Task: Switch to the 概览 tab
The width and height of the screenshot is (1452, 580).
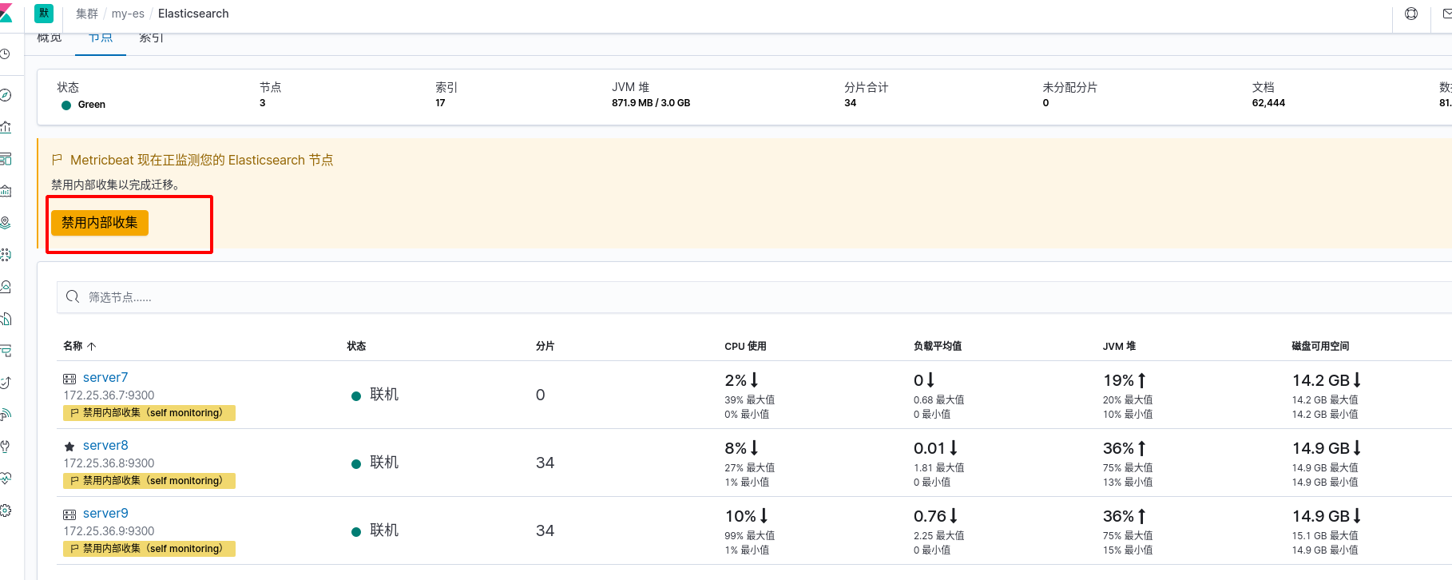Action: pos(50,38)
